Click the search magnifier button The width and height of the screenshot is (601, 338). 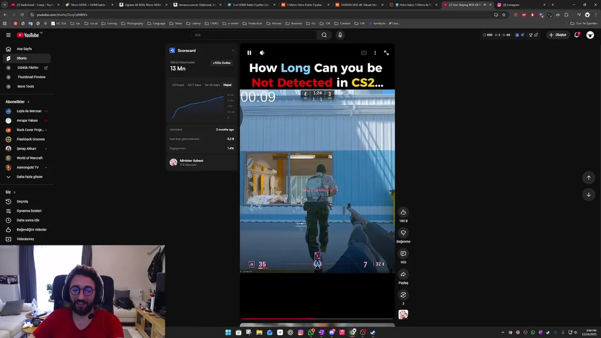point(324,35)
